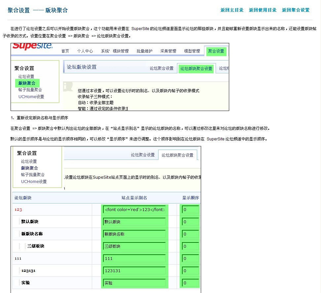The image size is (321, 293).
Task: Click the display order field for 123131 row
Action: [191, 271]
